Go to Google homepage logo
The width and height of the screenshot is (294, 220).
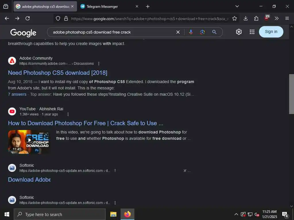pyautogui.click(x=23, y=33)
